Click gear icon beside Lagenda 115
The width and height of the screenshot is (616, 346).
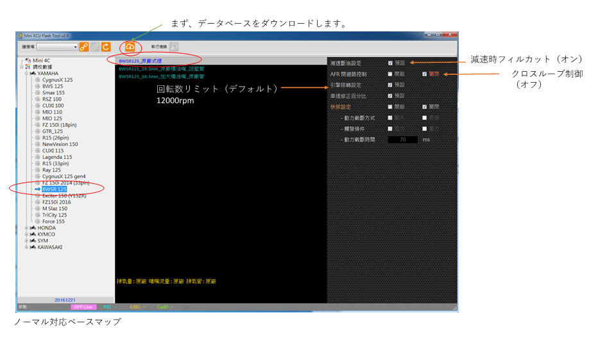pos(38,157)
